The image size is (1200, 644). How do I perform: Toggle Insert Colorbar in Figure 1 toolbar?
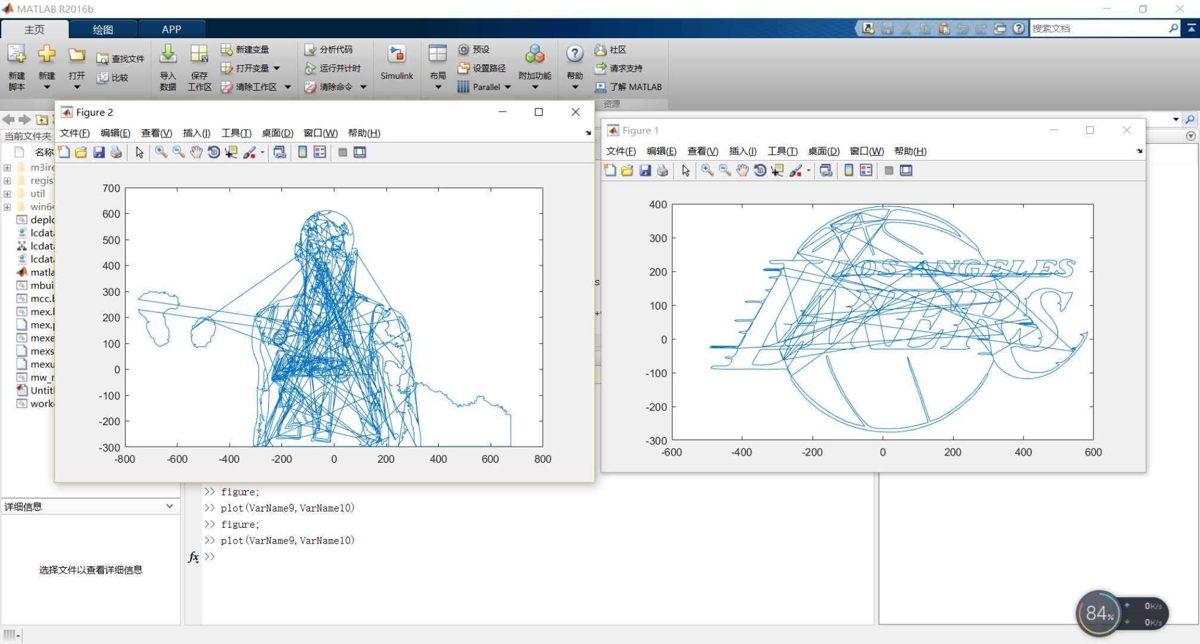pyautogui.click(x=849, y=171)
